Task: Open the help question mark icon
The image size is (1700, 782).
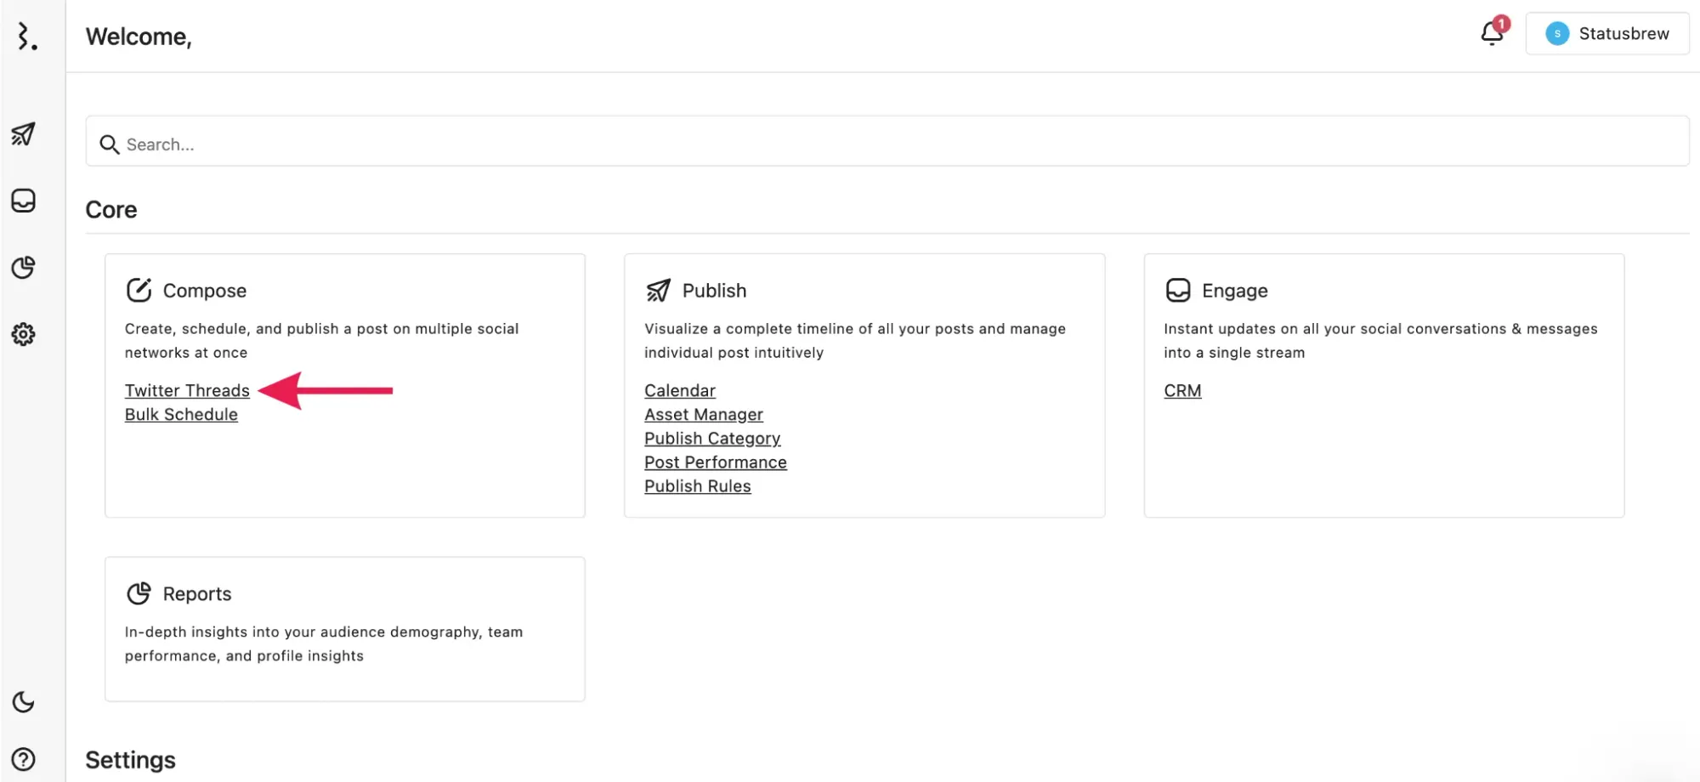Action: pyautogui.click(x=24, y=759)
